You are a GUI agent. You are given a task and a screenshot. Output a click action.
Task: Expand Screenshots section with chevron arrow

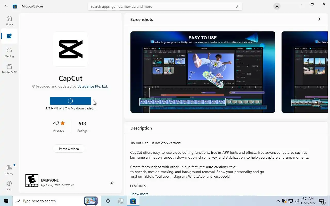319,19
